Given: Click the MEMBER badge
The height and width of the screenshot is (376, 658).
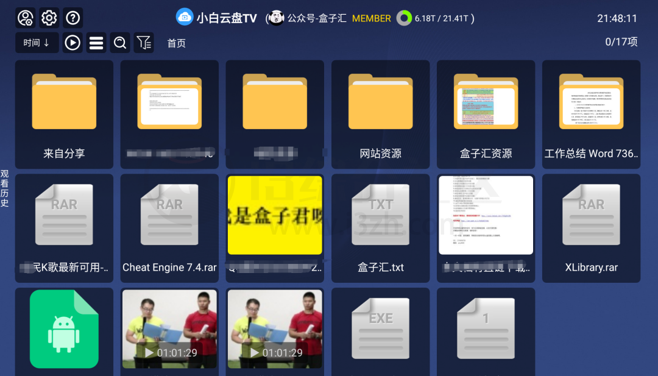Looking at the screenshot, I should [x=372, y=18].
